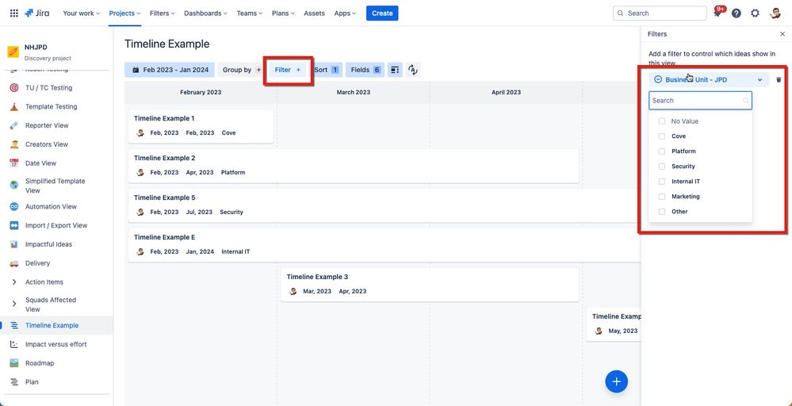Screen dimensions: 792x406
Task: Open Your work dropdown menu
Action: (82, 13)
